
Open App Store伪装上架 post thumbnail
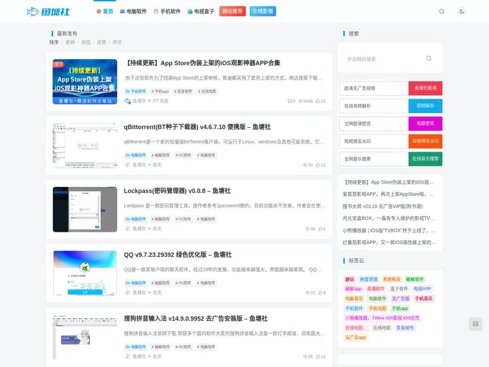pyautogui.click(x=85, y=82)
